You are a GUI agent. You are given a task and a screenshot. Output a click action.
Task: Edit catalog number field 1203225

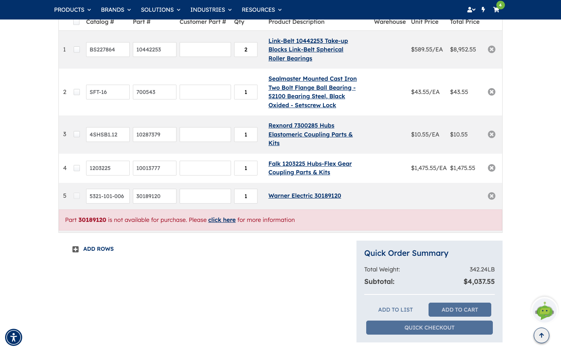click(x=108, y=168)
